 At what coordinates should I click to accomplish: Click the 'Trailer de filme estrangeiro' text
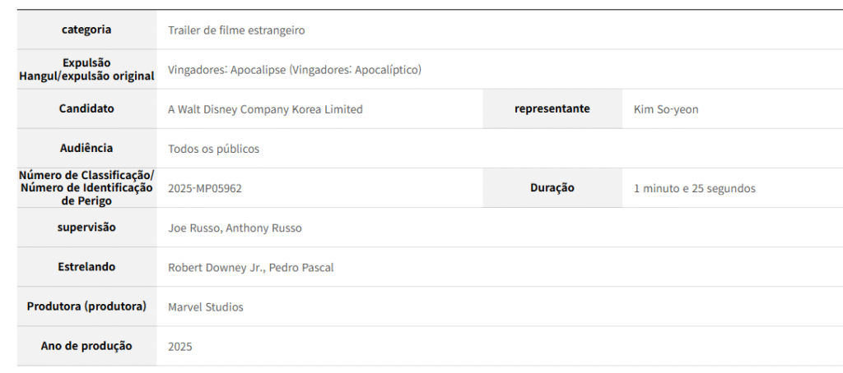[x=236, y=30]
